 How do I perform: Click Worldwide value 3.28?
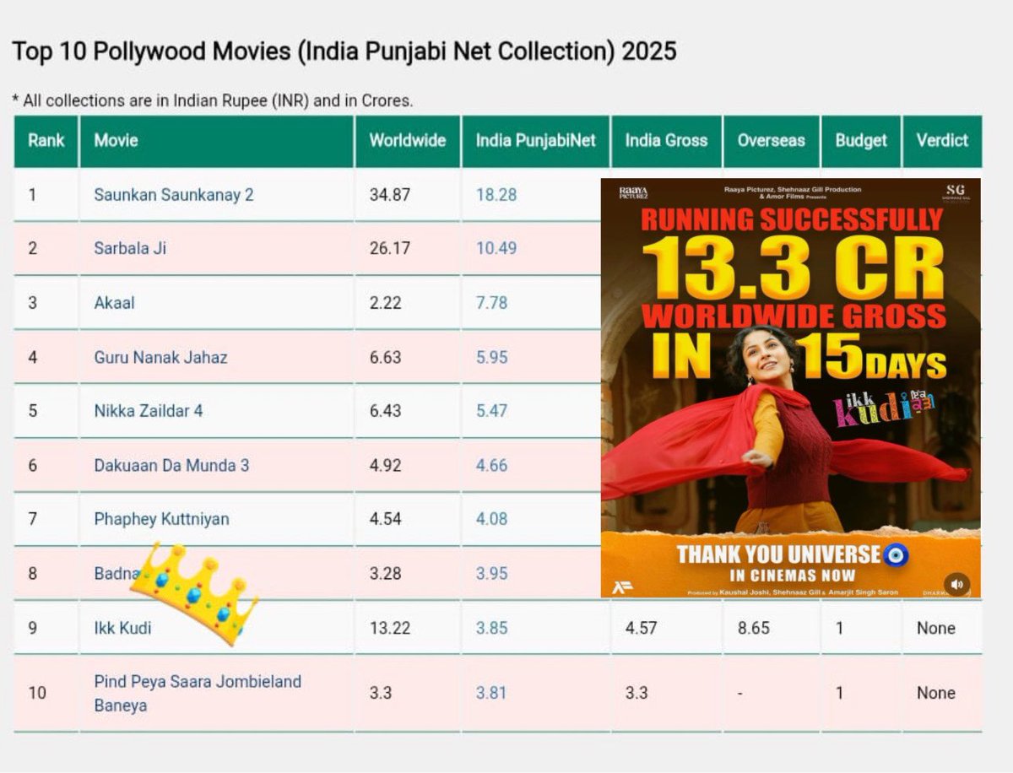[385, 574]
